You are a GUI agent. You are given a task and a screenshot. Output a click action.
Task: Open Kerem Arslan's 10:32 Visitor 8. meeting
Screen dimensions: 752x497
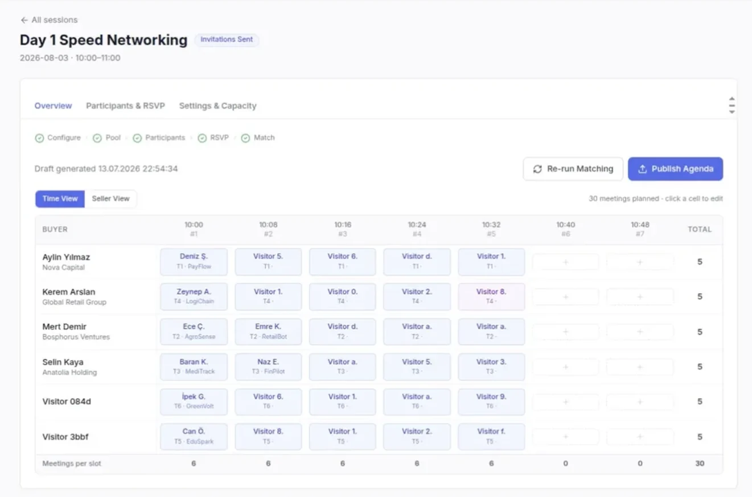click(491, 297)
